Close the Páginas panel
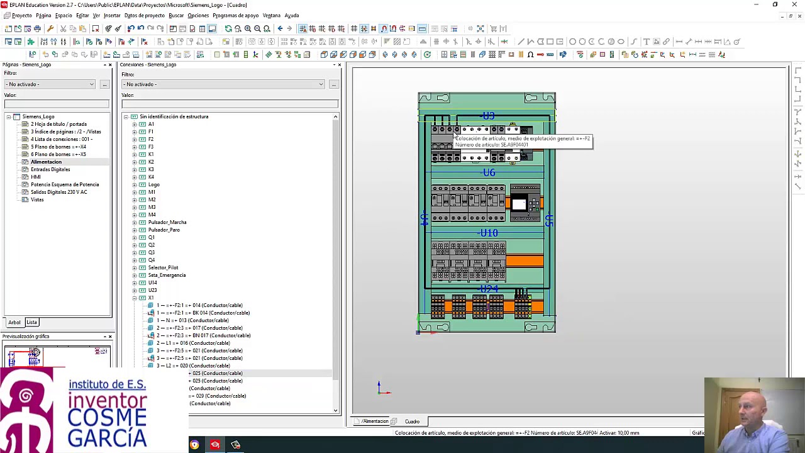Image resolution: width=805 pixels, height=453 pixels. click(110, 65)
